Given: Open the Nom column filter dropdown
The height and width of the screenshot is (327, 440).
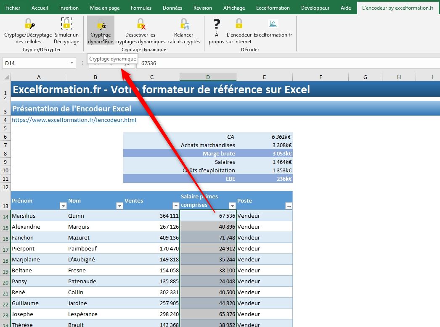Looking at the screenshot, I should [119, 206].
